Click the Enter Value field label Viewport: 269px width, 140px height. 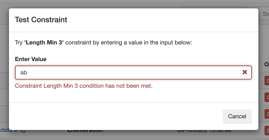pyautogui.click(x=31, y=59)
